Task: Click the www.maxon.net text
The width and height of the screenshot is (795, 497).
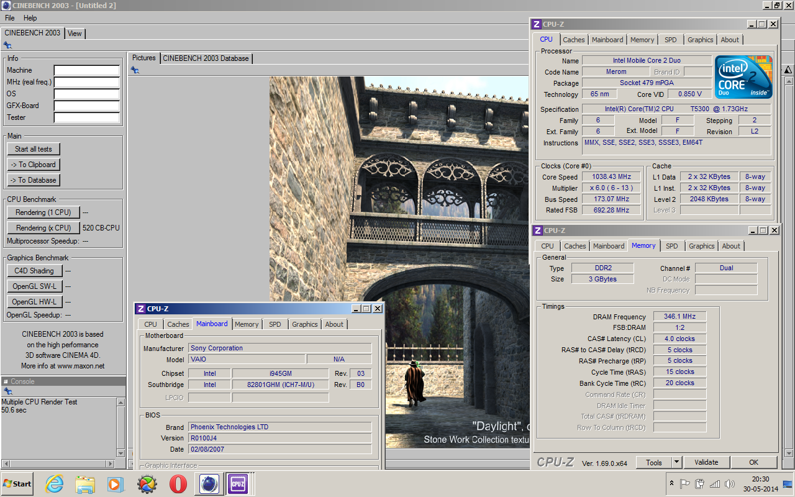Action: coord(81,367)
